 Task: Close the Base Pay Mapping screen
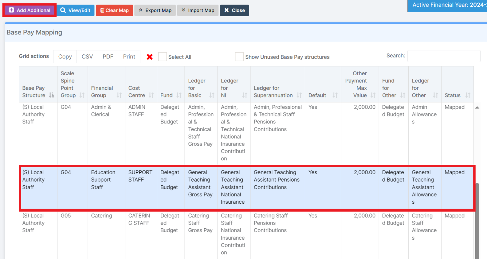(234, 10)
